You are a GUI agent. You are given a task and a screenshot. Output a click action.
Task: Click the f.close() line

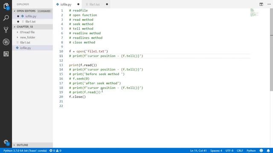point(77,97)
